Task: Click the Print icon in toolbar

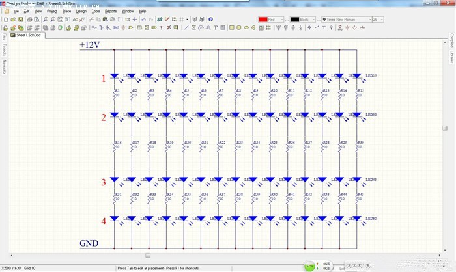Action: click(x=29, y=20)
